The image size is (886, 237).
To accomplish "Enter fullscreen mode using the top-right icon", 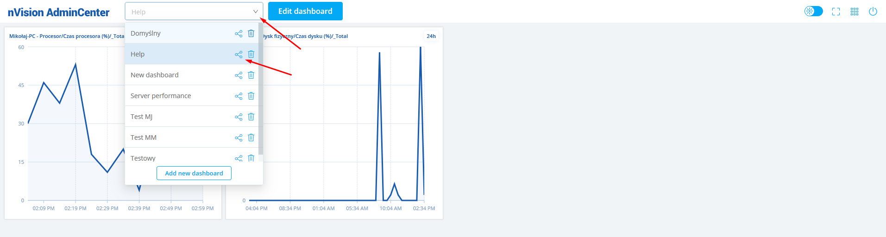I will [836, 12].
